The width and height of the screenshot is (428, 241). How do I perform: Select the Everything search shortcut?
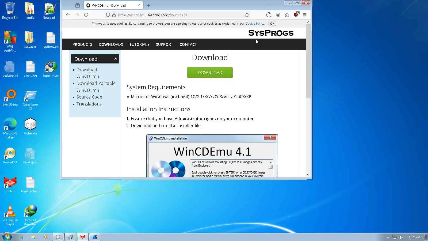coord(10,98)
